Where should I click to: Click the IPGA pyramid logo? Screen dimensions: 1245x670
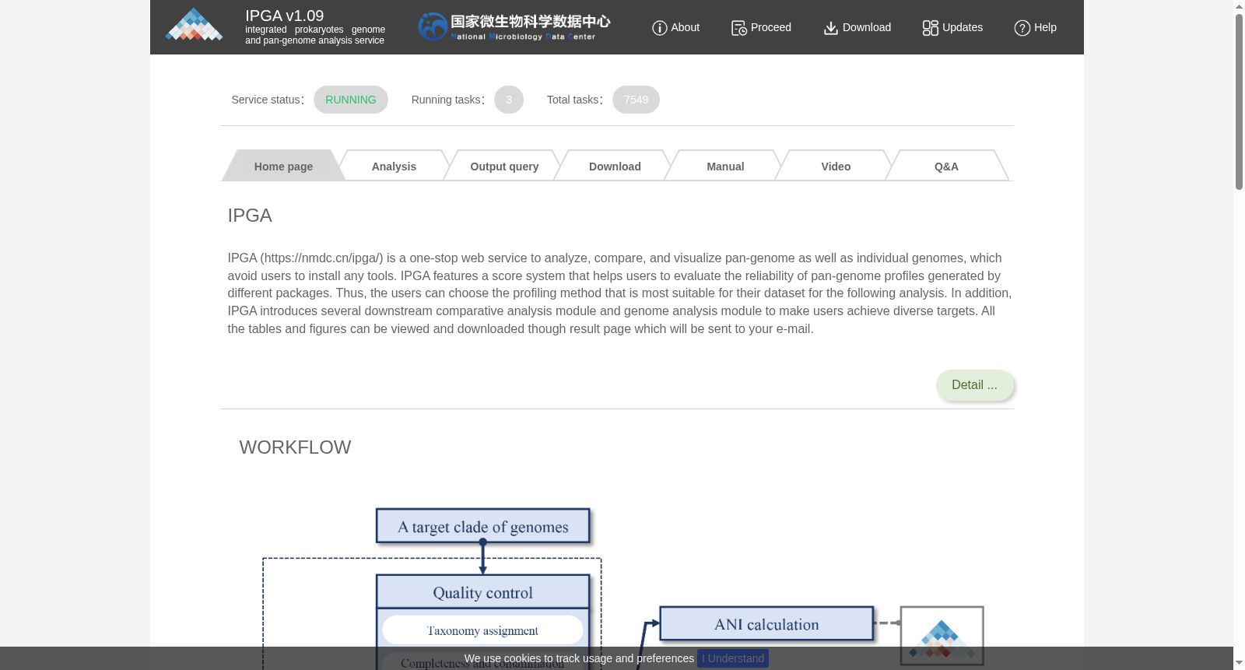tap(194, 25)
